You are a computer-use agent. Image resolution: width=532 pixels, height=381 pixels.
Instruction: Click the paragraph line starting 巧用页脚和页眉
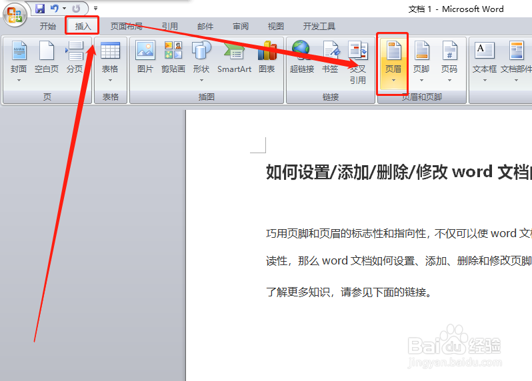pos(399,233)
